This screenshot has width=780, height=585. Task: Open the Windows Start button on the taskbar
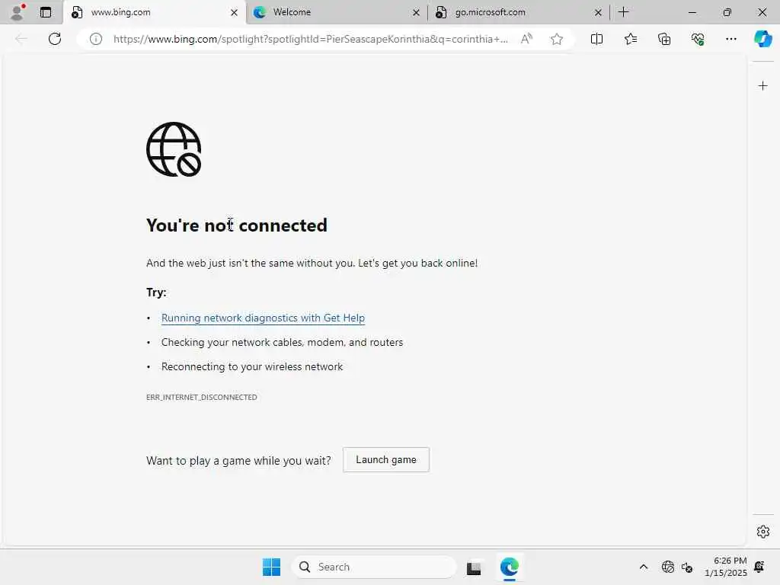coord(272,567)
